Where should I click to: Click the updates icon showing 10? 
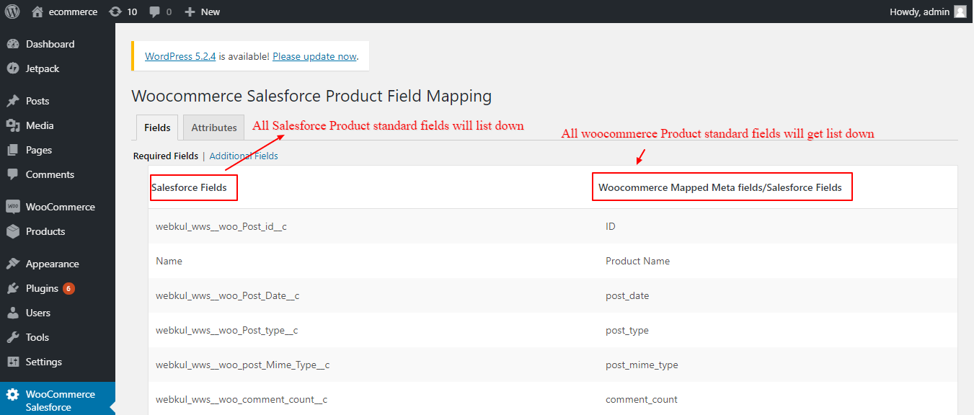pos(115,12)
